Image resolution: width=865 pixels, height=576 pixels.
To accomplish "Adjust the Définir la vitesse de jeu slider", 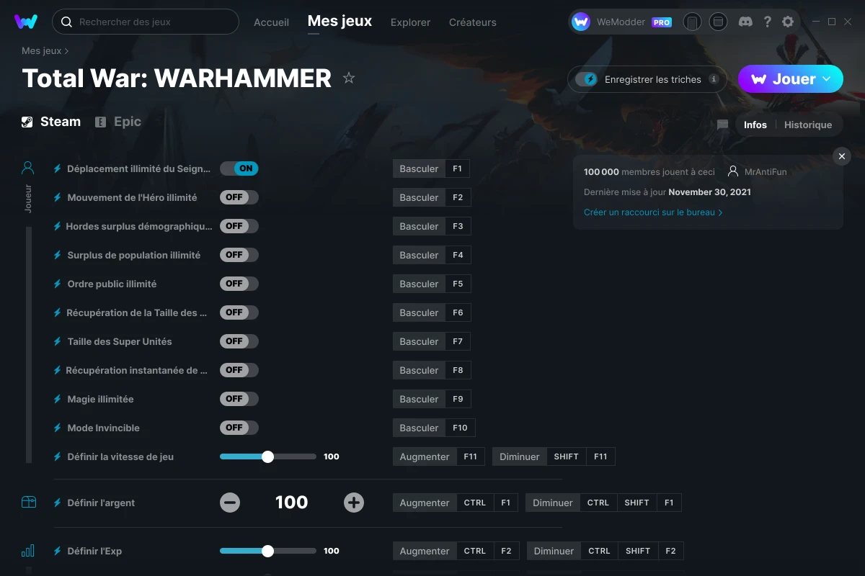I will tap(267, 456).
